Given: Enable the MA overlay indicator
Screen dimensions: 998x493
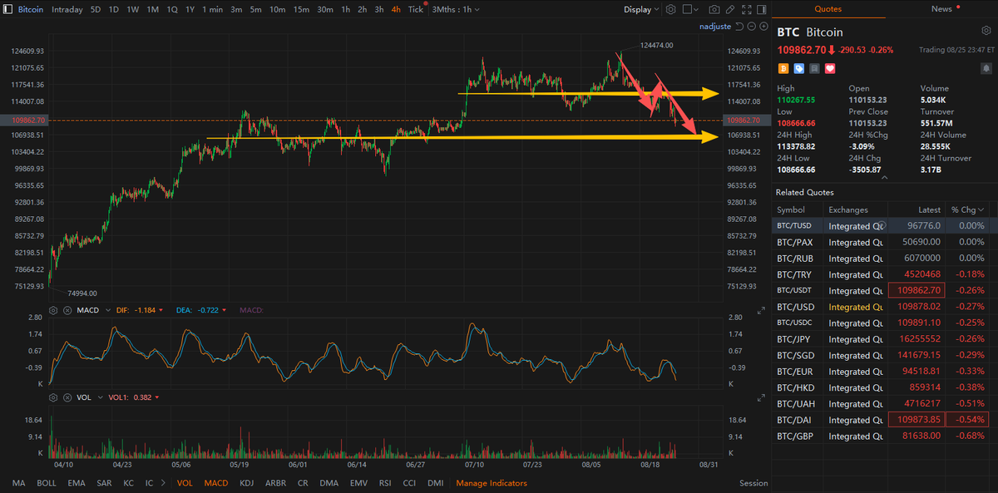Looking at the screenshot, I should tap(19, 483).
